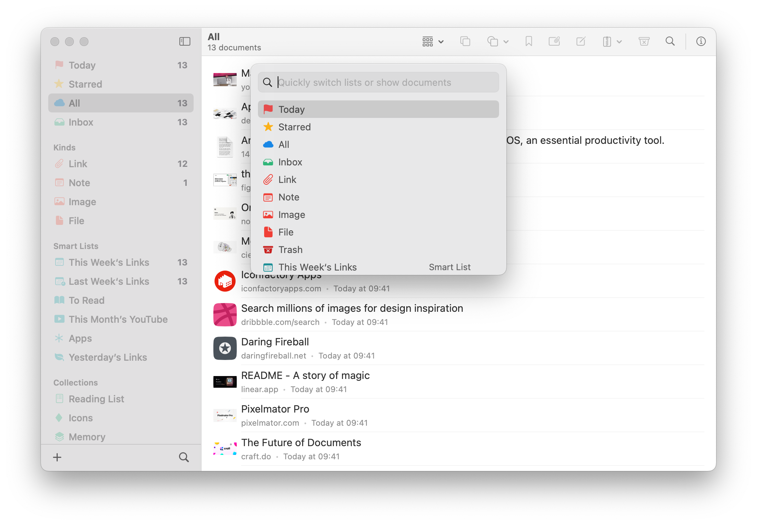Select Starred in the quick switcher
This screenshot has width=757, height=525.
(x=294, y=127)
